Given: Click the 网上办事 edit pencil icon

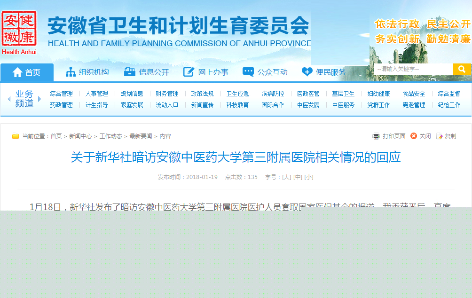Looking at the screenshot, I should click(189, 72).
